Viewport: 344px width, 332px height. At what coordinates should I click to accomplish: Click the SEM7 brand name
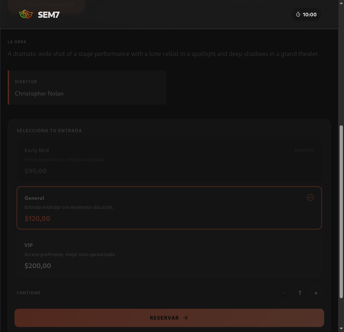pyautogui.click(x=48, y=15)
